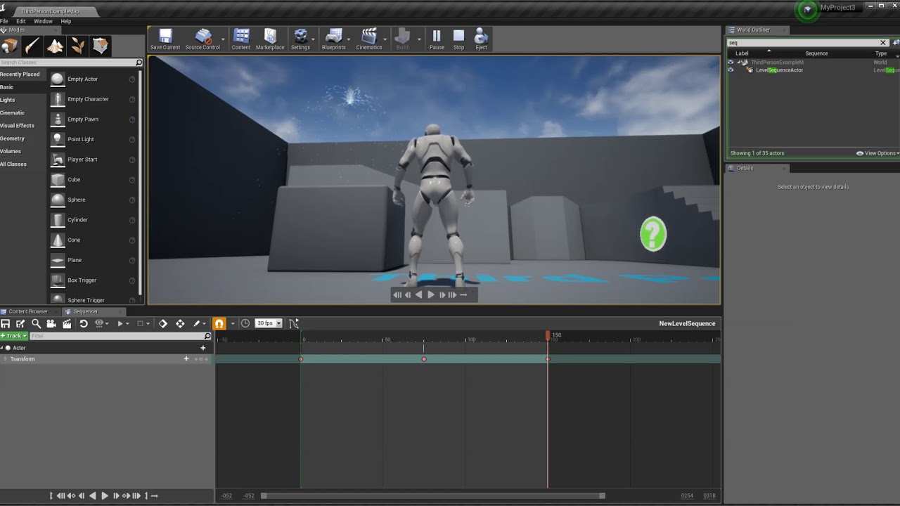
Task: Click the render movie clapperboard icon
Action: [x=67, y=323]
